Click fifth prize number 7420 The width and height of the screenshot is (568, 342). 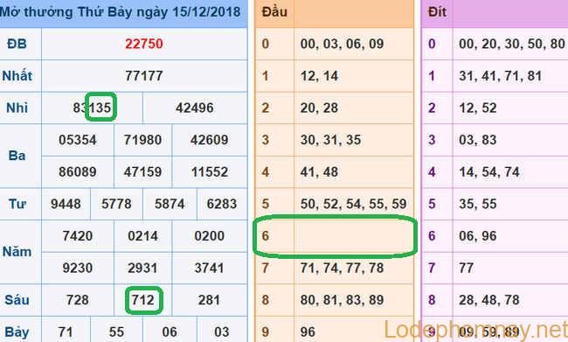click(x=78, y=236)
